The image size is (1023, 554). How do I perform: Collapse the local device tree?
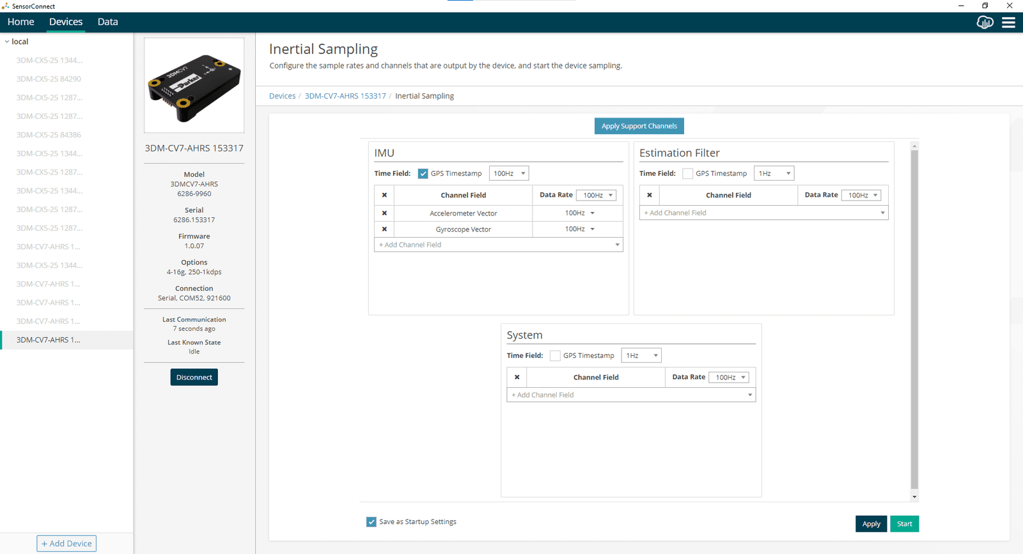(7, 42)
